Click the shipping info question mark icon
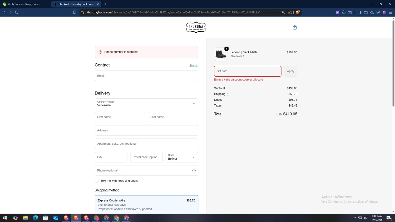 click(x=228, y=94)
